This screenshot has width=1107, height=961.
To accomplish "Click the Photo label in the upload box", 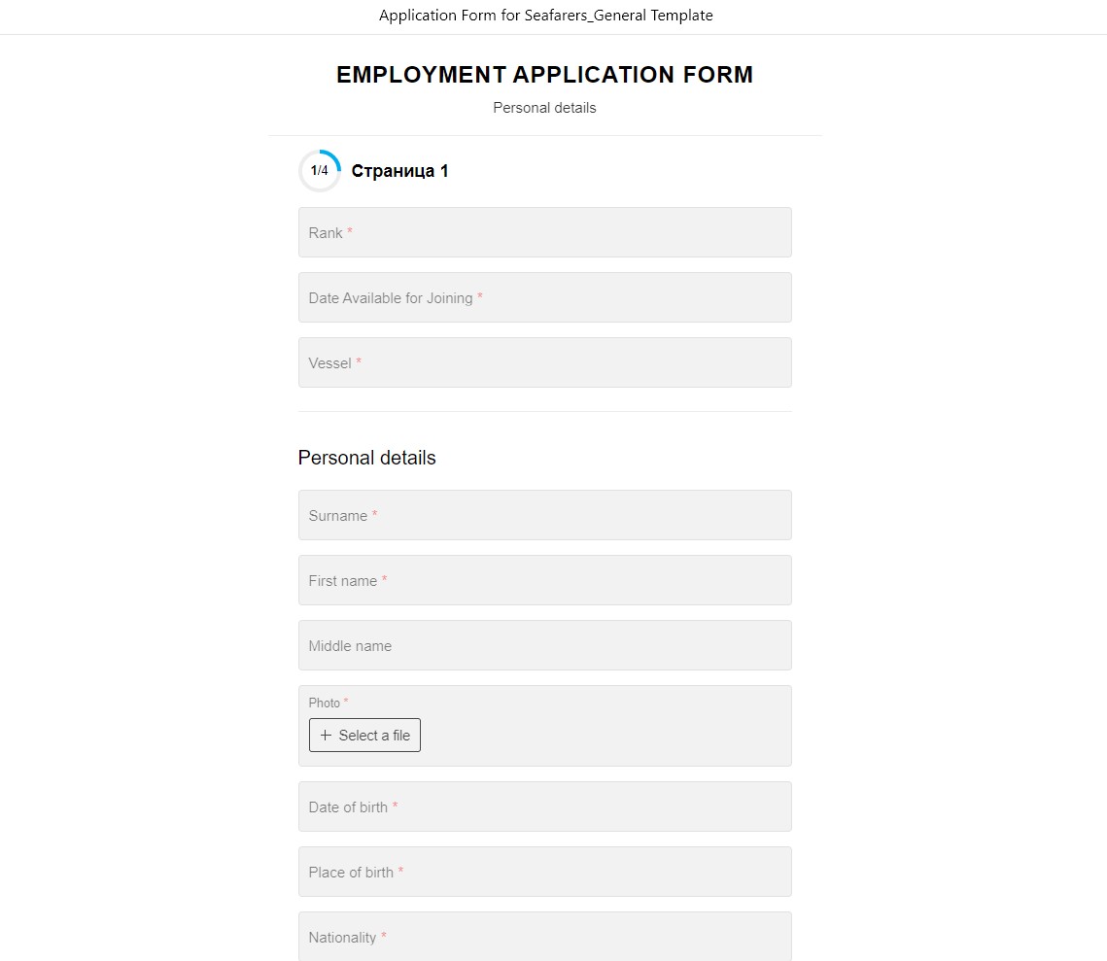I will pyautogui.click(x=325, y=703).
